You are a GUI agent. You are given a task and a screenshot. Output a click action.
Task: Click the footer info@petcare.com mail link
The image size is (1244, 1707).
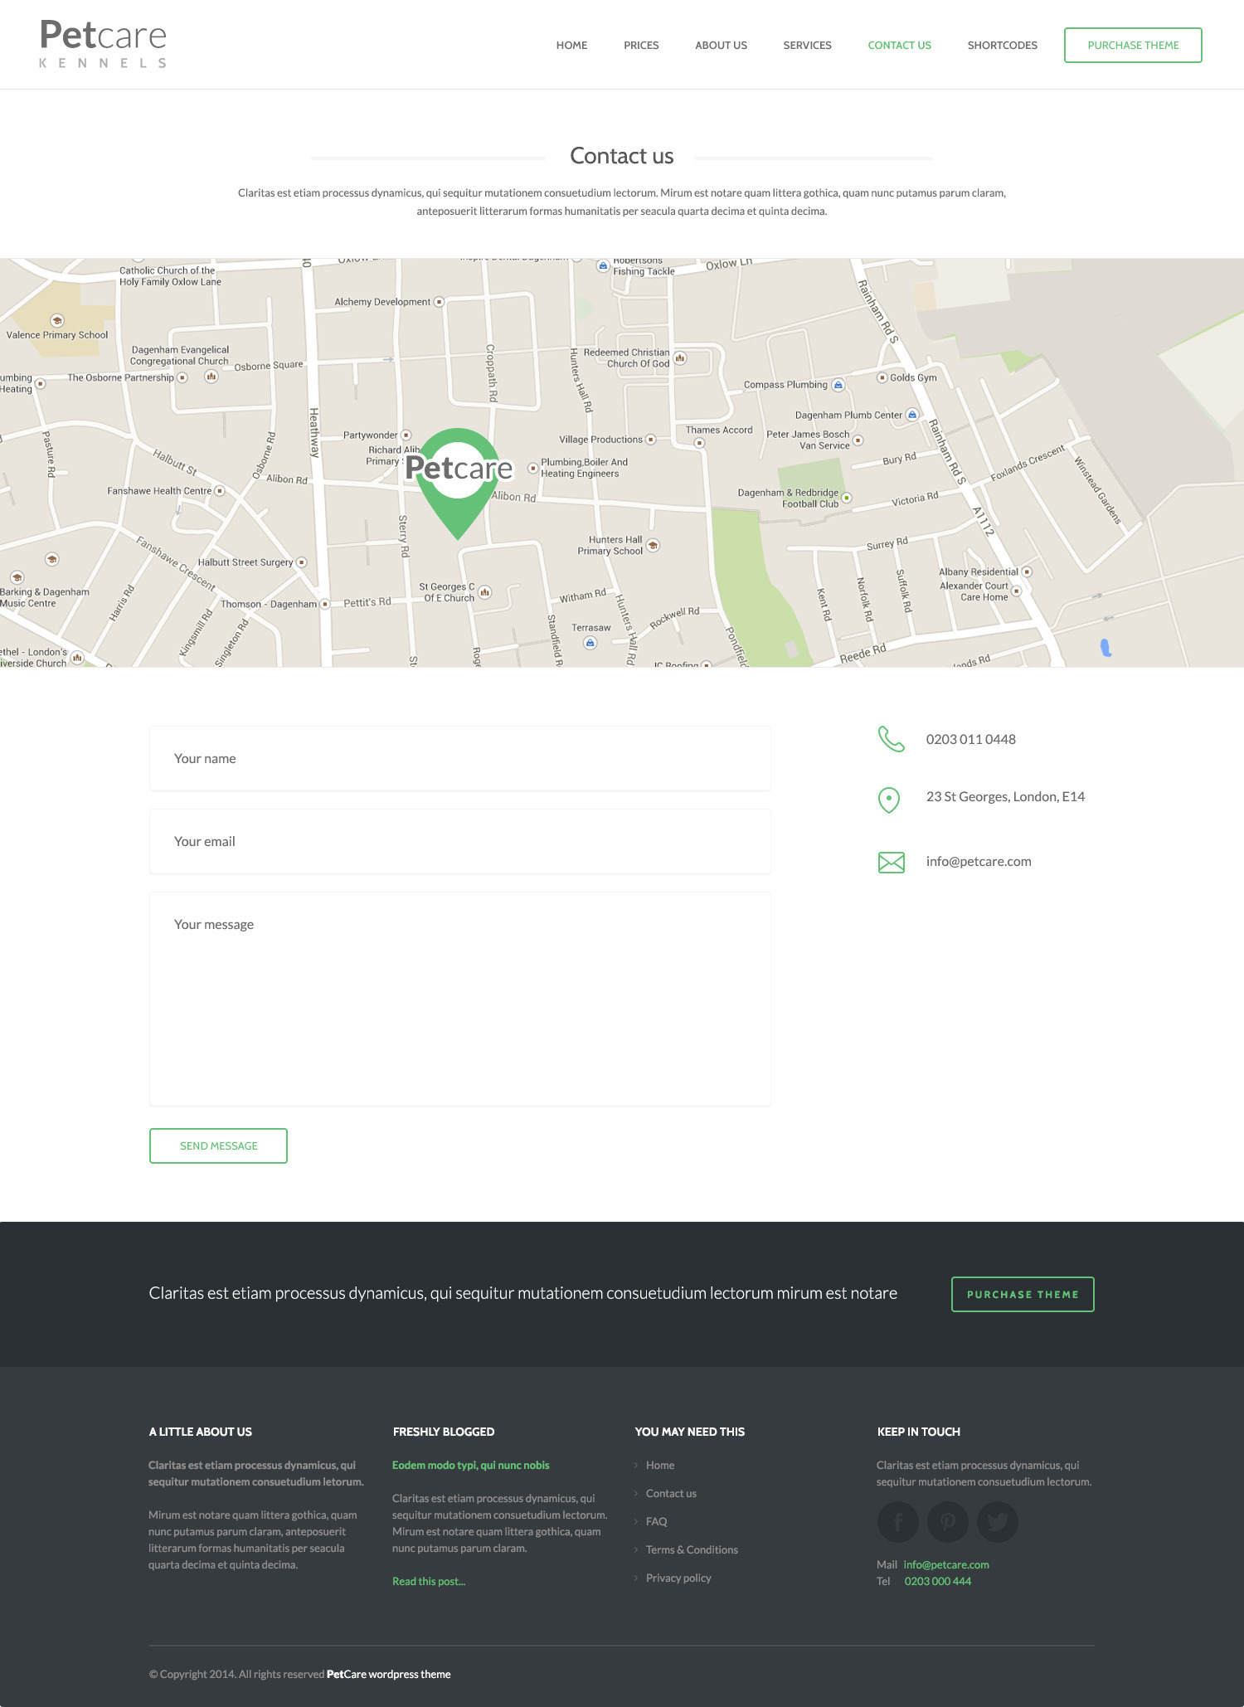pyautogui.click(x=946, y=1564)
